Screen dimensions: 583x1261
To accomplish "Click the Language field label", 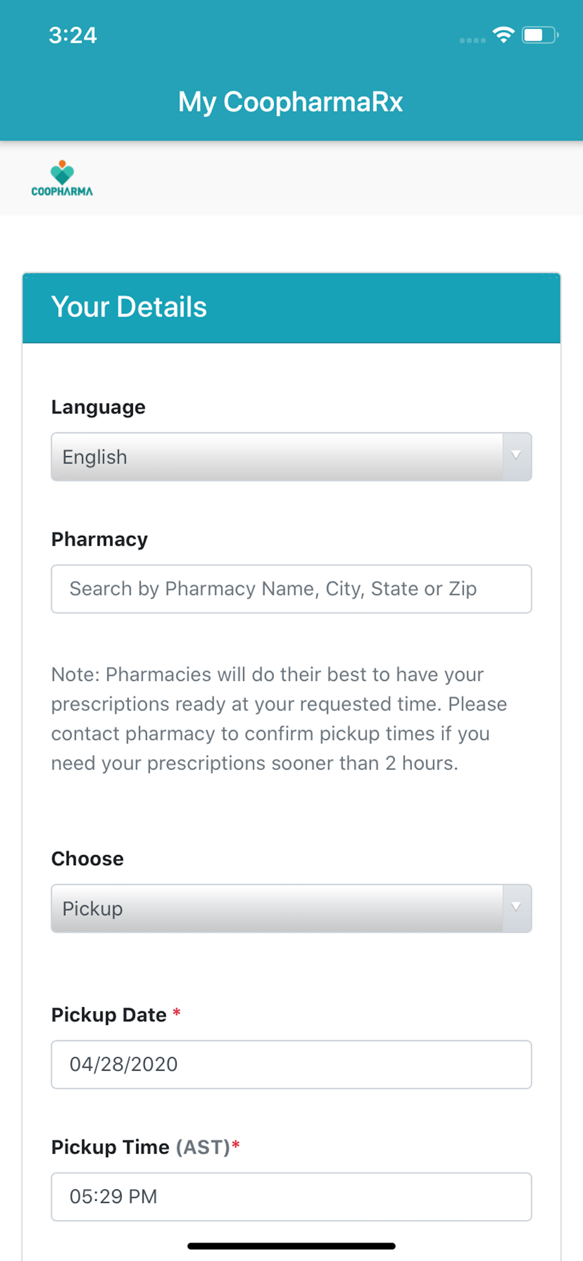I will click(x=98, y=407).
